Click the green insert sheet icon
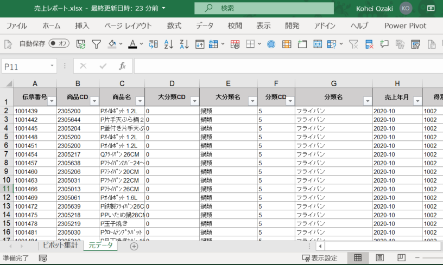This screenshot has width=443, height=265. [x=302, y=44]
